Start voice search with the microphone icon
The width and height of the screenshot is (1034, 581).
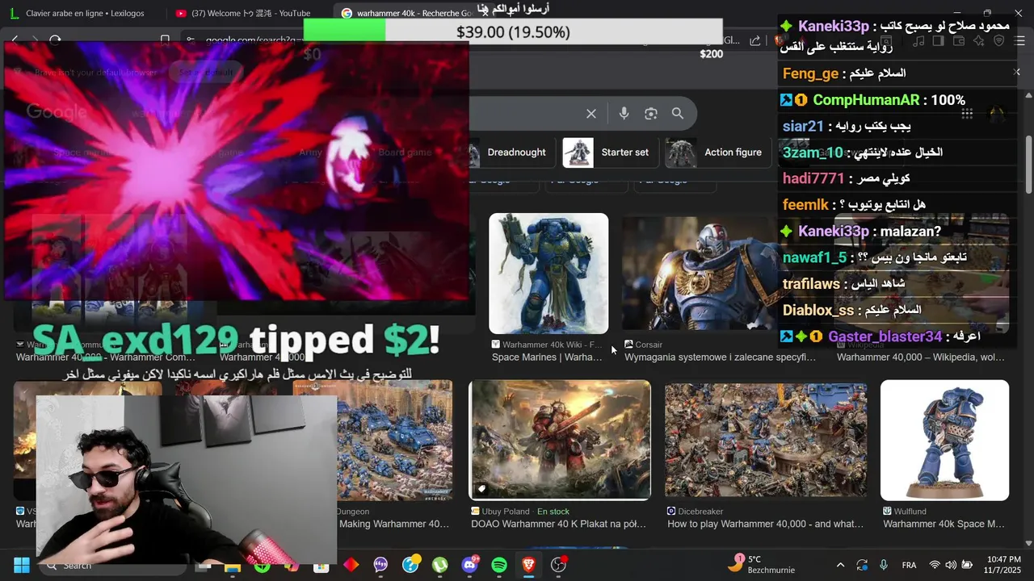pyautogui.click(x=624, y=114)
